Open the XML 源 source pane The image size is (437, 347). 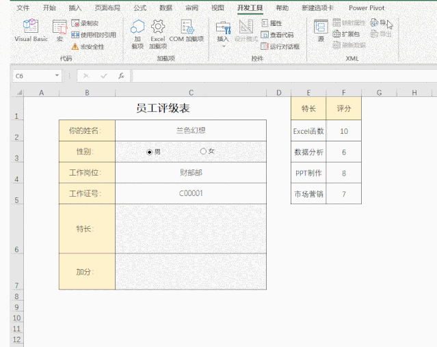click(x=321, y=31)
